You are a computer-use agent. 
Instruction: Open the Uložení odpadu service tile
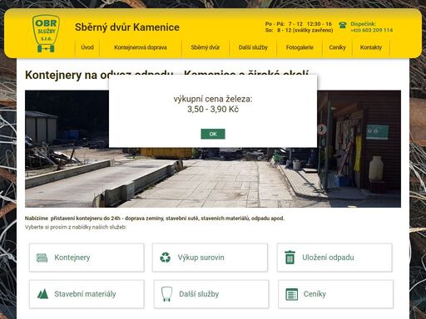pyautogui.click(x=334, y=258)
